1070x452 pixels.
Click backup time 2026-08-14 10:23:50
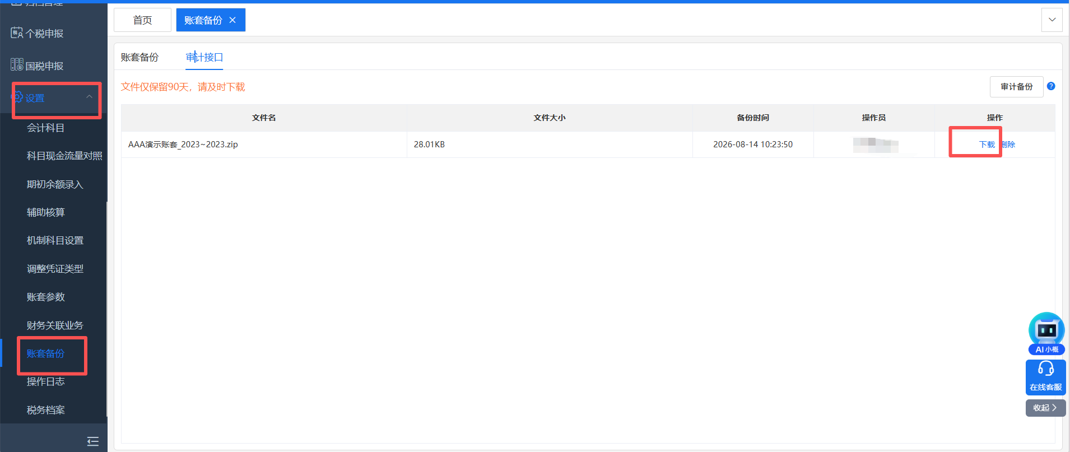(753, 145)
